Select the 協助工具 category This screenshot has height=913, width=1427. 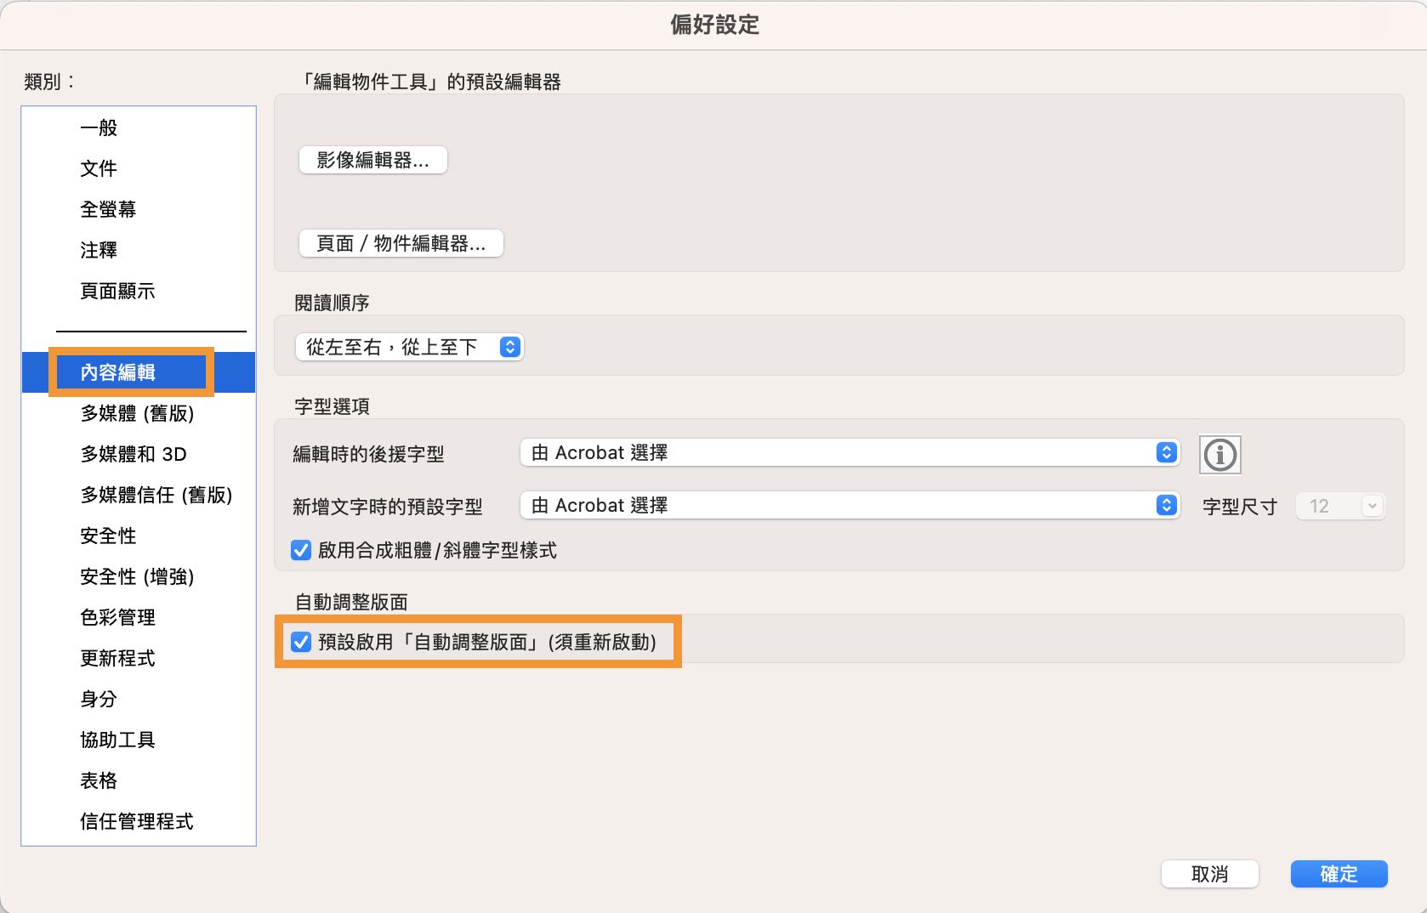[117, 740]
